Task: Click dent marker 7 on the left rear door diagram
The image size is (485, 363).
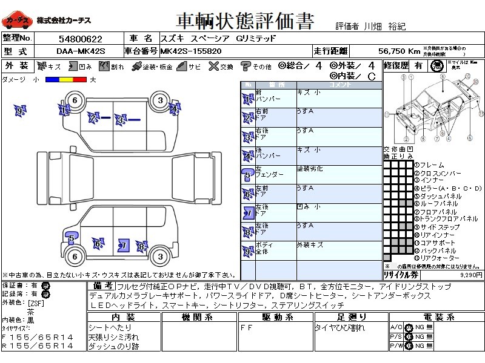Action: click(124, 246)
